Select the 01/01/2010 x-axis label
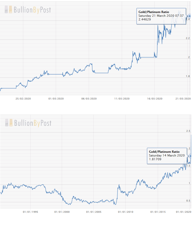The height and width of the screenshot is (234, 192). pos(126,212)
